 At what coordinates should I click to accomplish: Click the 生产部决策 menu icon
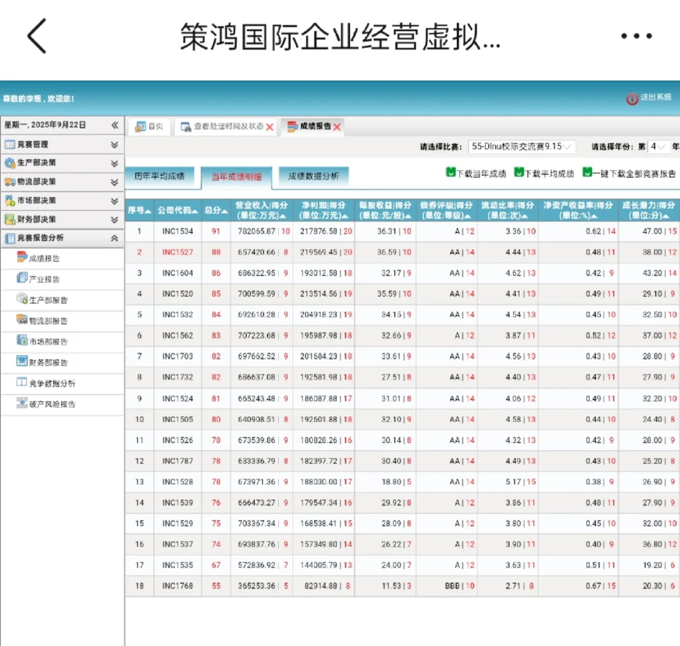pos(10,163)
